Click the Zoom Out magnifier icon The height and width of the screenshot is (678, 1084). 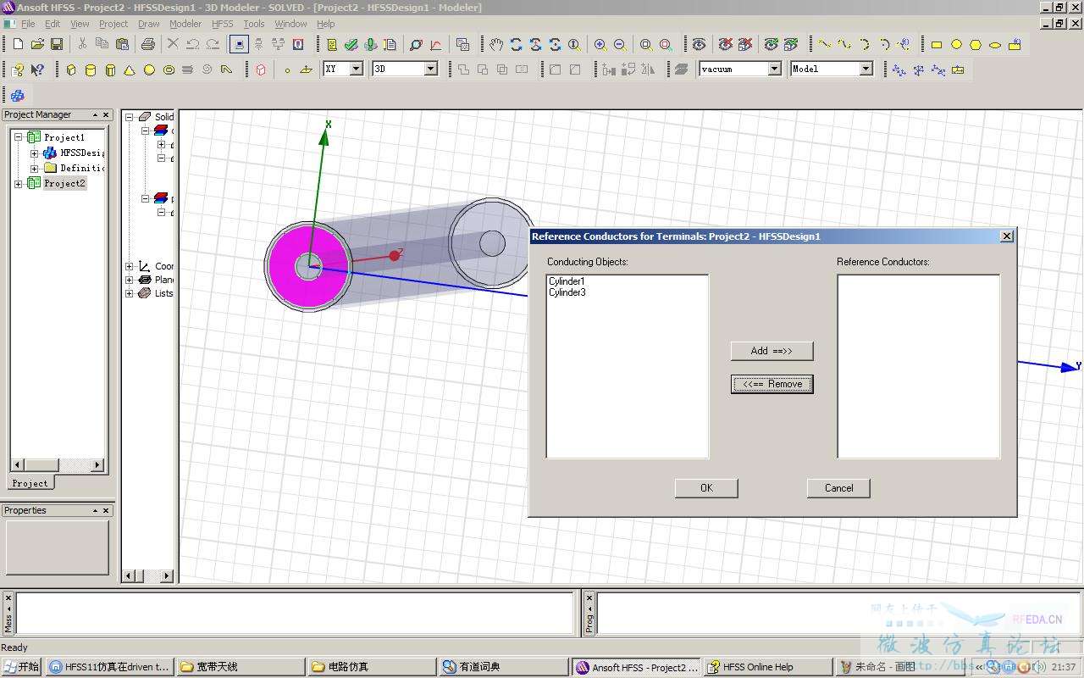tap(620, 44)
